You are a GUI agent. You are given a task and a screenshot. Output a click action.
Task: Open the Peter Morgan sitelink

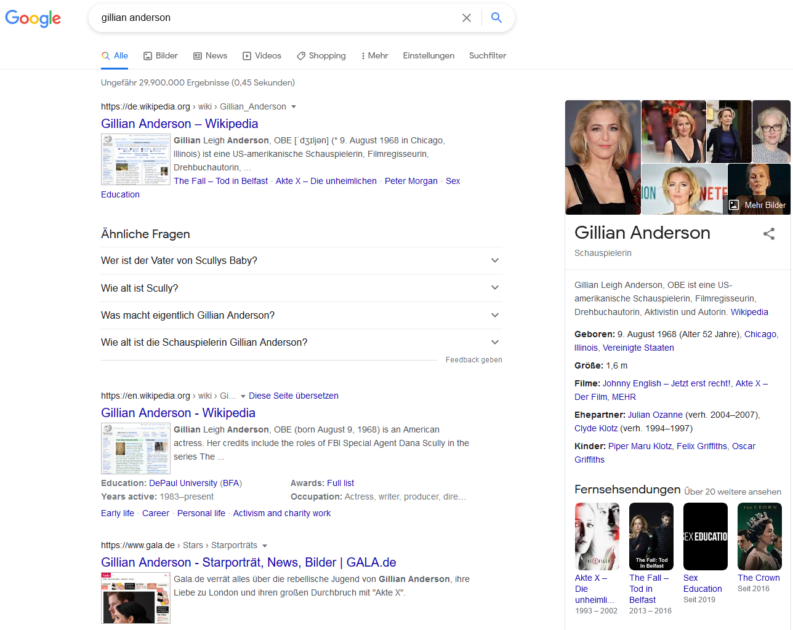pyautogui.click(x=411, y=181)
